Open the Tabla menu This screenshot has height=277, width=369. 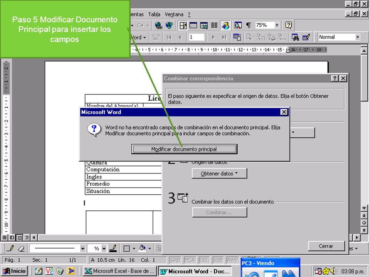154,14
